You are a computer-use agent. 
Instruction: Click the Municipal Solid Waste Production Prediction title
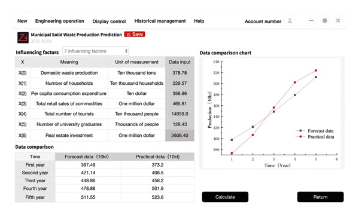tap(76, 35)
